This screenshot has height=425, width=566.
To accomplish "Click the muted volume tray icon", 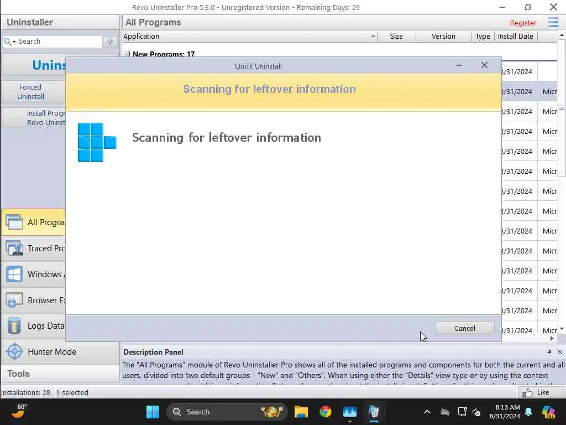I will [476, 412].
